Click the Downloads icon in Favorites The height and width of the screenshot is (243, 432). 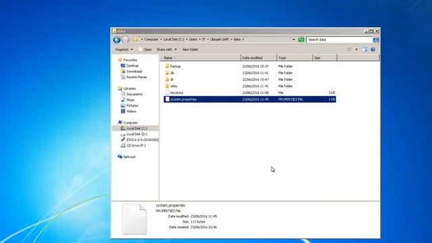(123, 72)
